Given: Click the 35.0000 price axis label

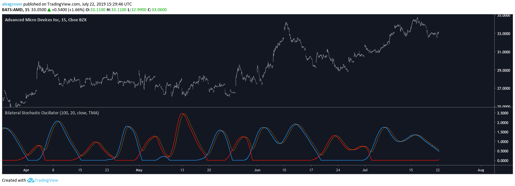Looking at the screenshot, I should tap(504, 15).
